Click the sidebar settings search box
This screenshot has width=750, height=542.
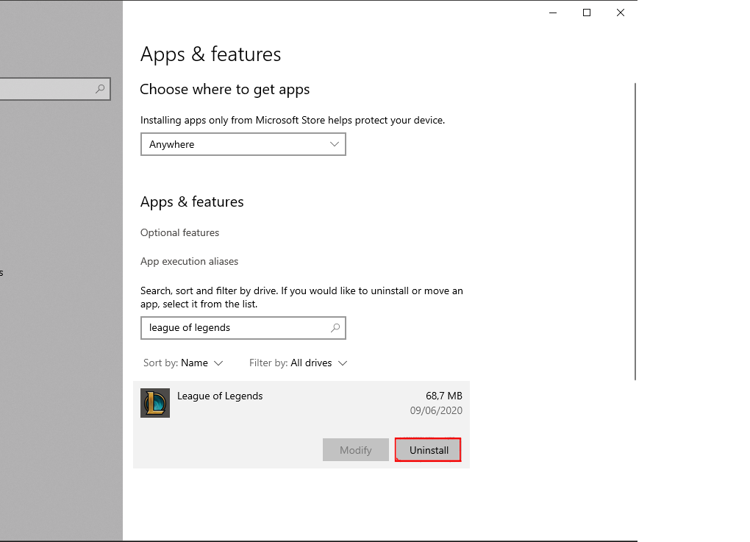(x=54, y=89)
